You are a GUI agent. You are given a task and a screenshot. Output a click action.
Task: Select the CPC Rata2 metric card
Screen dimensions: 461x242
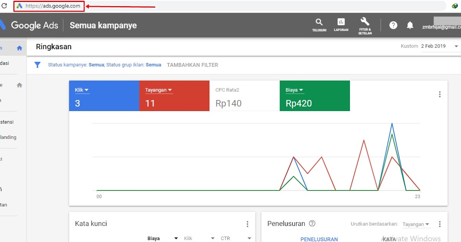[x=244, y=96]
